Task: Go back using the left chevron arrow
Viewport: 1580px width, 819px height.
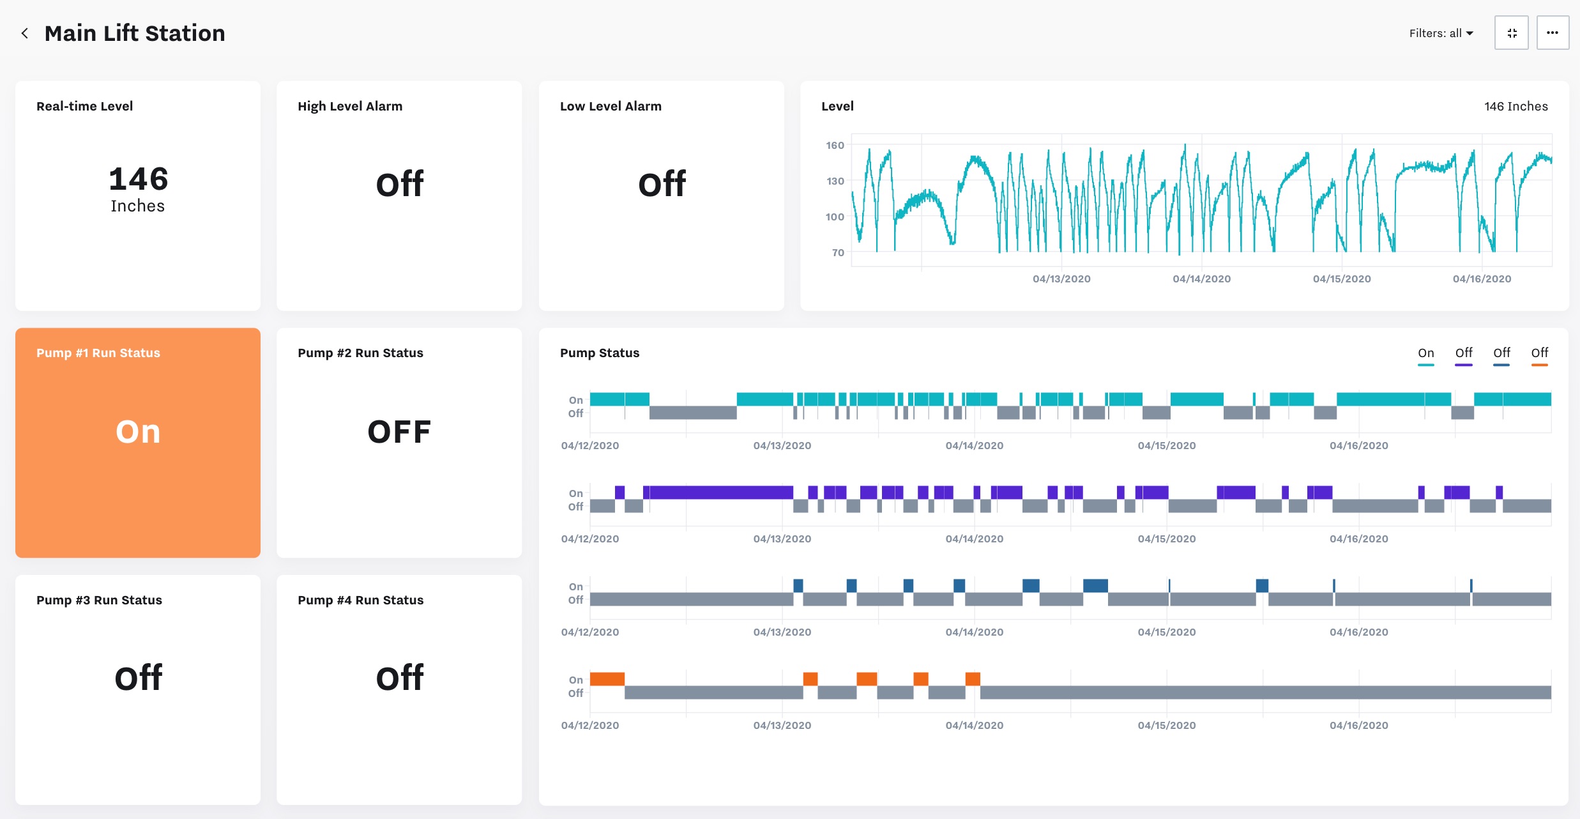Action: [25, 33]
